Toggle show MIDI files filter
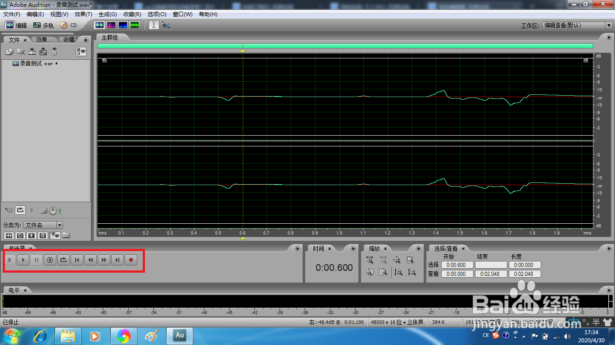The height and width of the screenshot is (345, 615). pyautogui.click(x=43, y=235)
